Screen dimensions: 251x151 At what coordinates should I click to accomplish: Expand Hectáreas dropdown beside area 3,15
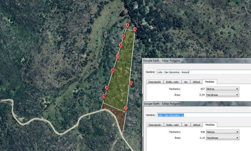[x=222, y=138]
